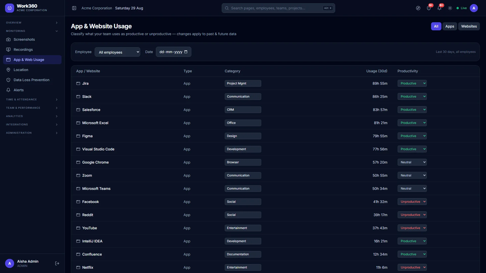Edit the Salesforce CRM category field
The width and height of the screenshot is (486, 273).
coord(243,110)
